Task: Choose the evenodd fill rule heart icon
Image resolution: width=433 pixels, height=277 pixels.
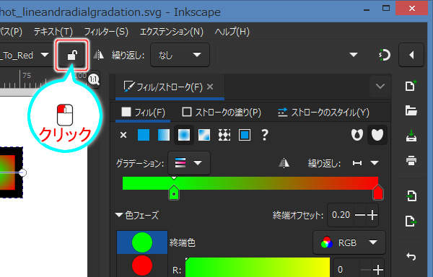Action: click(x=357, y=135)
